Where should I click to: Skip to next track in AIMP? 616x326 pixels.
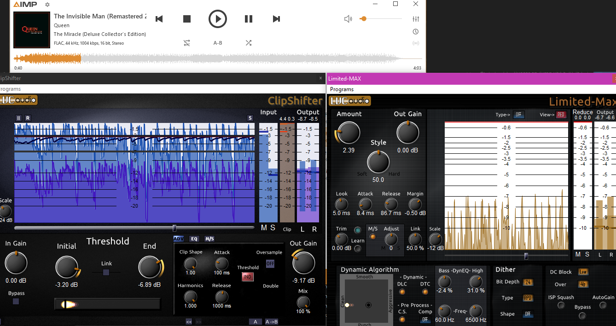pyautogui.click(x=276, y=19)
